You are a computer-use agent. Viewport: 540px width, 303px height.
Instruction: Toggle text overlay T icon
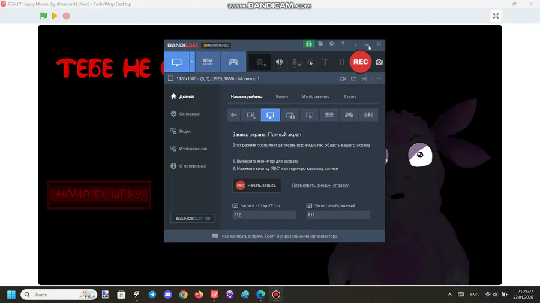[x=325, y=62]
